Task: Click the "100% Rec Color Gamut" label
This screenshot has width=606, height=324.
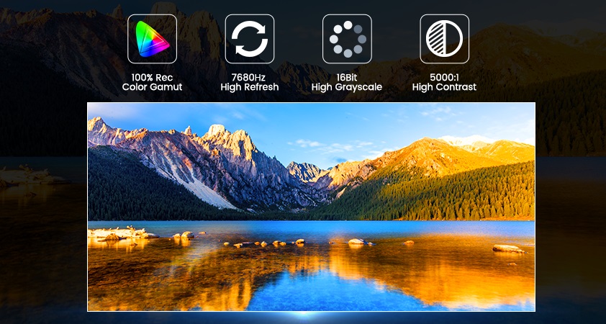Action: click(x=153, y=82)
